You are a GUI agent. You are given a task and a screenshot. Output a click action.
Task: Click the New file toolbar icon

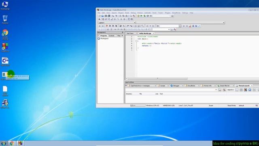[100, 16]
